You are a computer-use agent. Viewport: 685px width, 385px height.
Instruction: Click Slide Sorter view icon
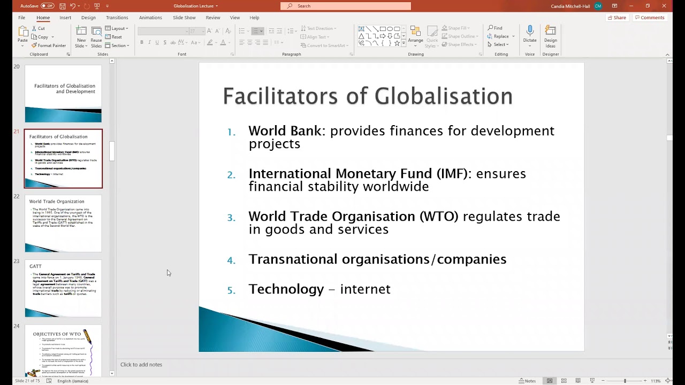(564, 381)
